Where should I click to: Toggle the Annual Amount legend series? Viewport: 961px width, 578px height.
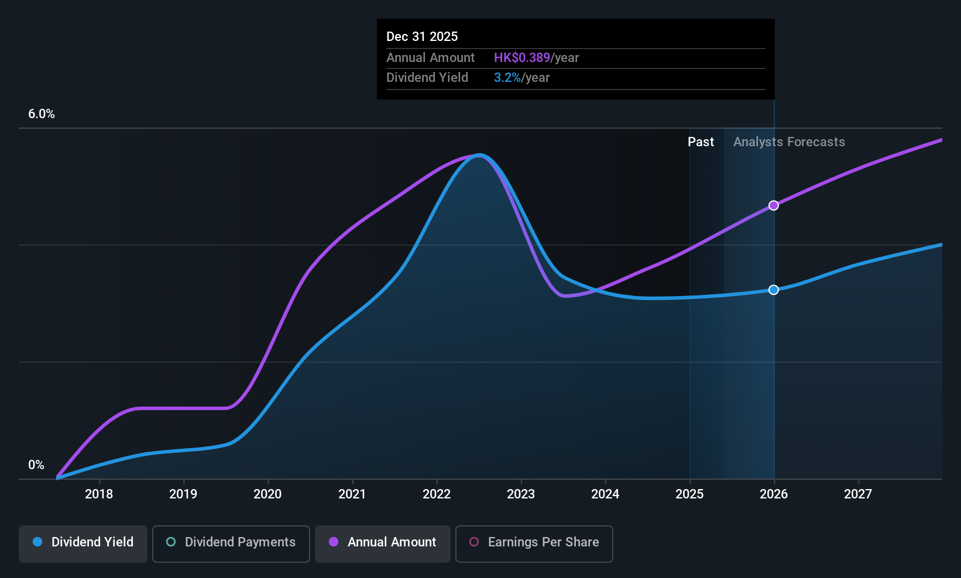point(383,543)
